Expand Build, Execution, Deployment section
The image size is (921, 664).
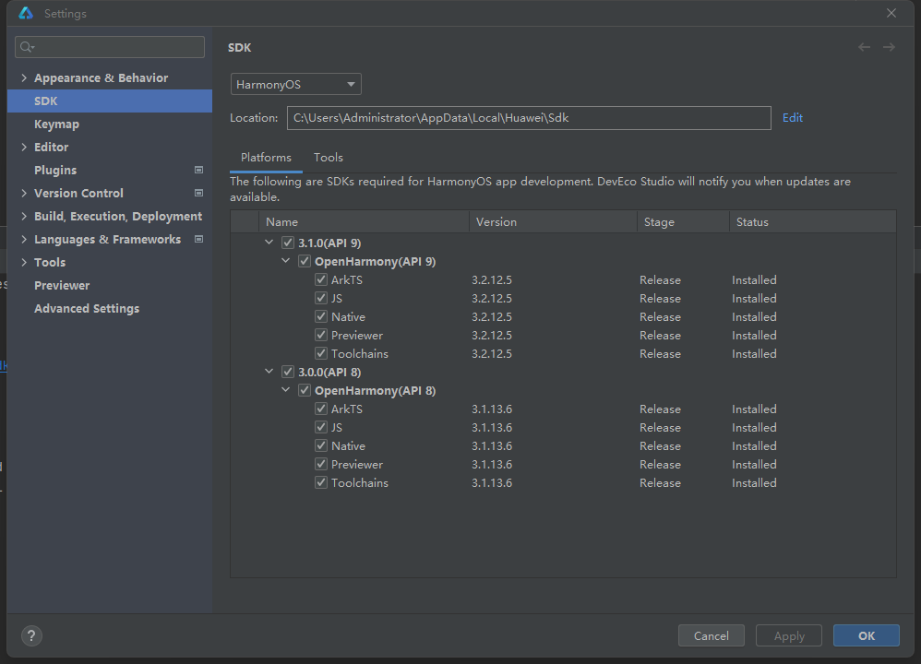click(24, 216)
